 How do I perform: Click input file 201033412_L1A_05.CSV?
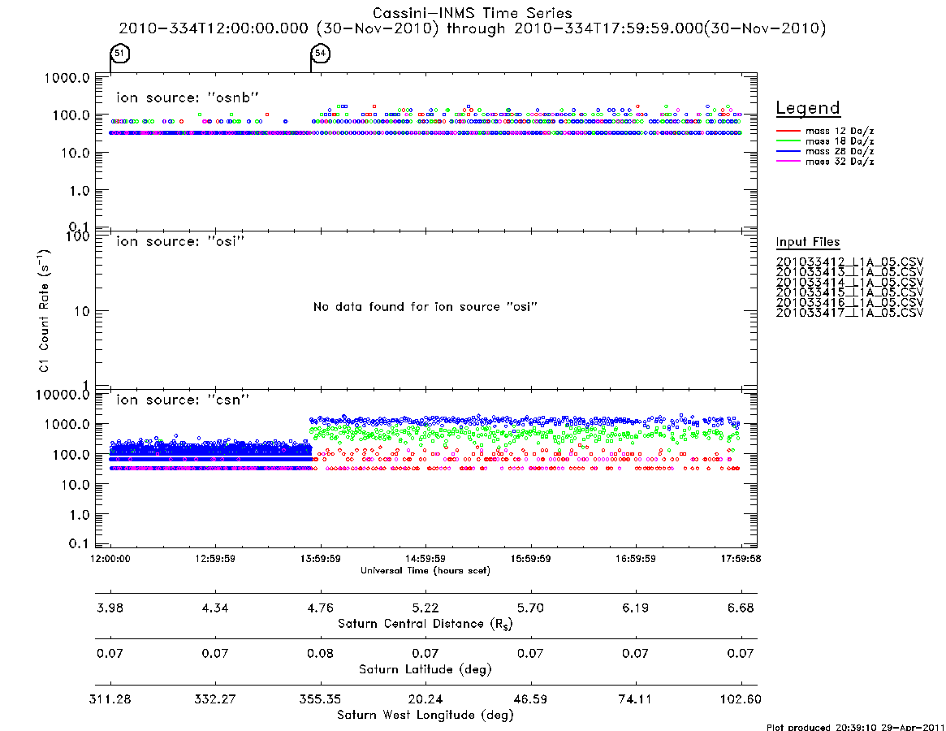tap(849, 262)
